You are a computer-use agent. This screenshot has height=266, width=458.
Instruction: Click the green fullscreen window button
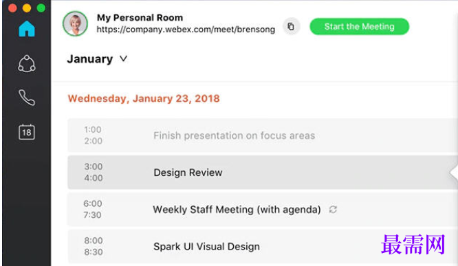coord(41,8)
